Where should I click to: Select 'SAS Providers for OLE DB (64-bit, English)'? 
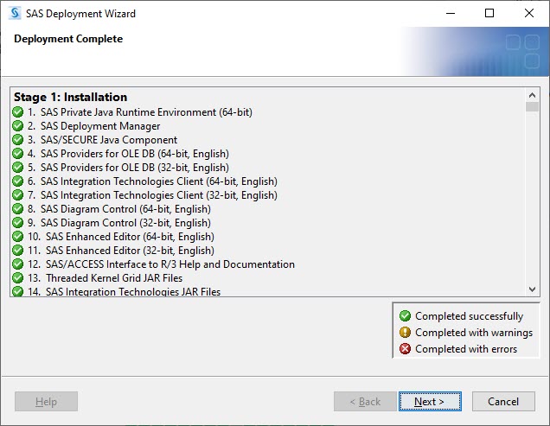click(x=135, y=154)
